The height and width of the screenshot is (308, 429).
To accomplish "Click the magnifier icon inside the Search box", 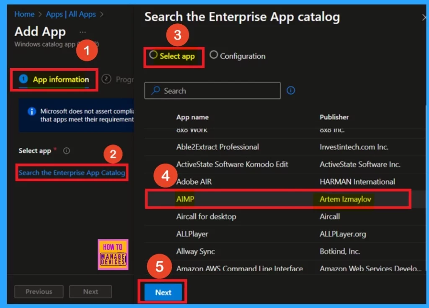I will (x=156, y=90).
